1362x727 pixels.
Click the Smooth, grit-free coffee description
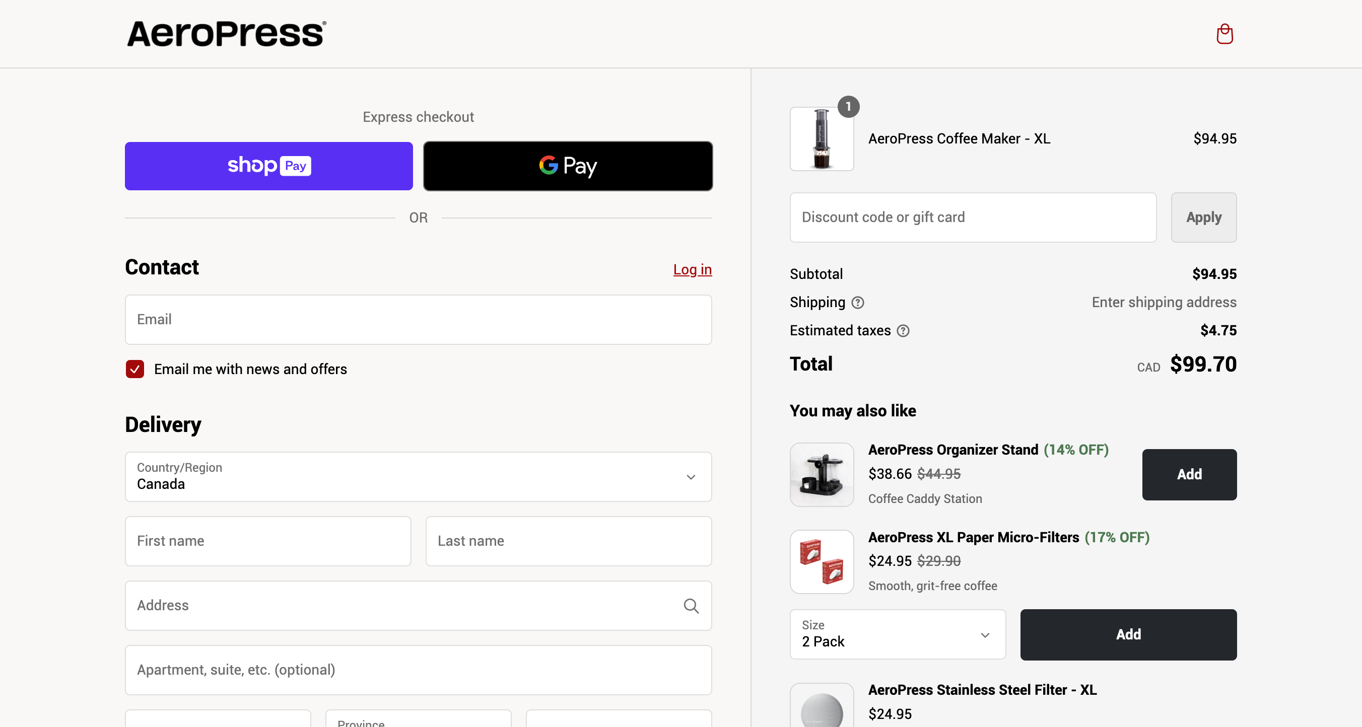click(932, 586)
